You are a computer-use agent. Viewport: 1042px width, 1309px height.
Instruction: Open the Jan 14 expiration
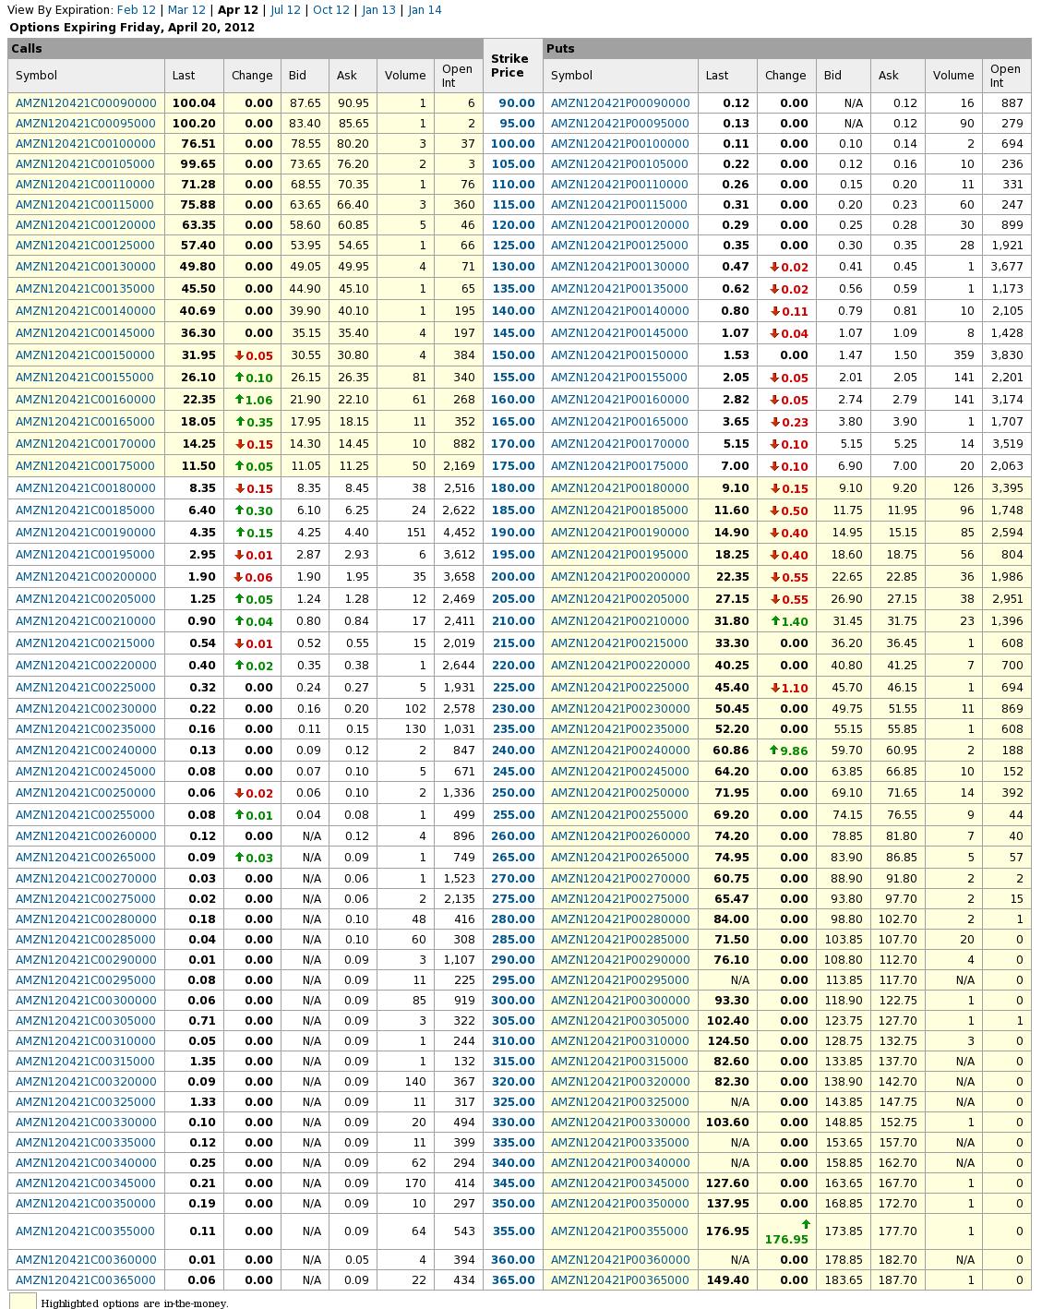point(425,10)
